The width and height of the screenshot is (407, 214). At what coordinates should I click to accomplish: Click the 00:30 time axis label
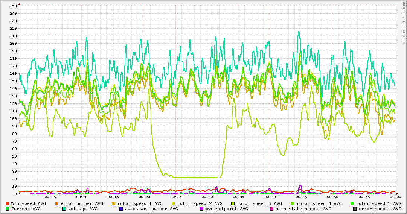pyautogui.click(x=207, y=197)
